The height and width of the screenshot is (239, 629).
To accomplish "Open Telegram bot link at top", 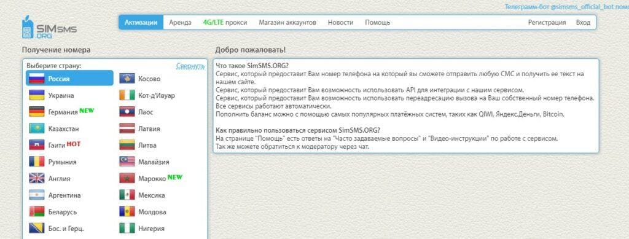I will pyautogui.click(x=566, y=7).
